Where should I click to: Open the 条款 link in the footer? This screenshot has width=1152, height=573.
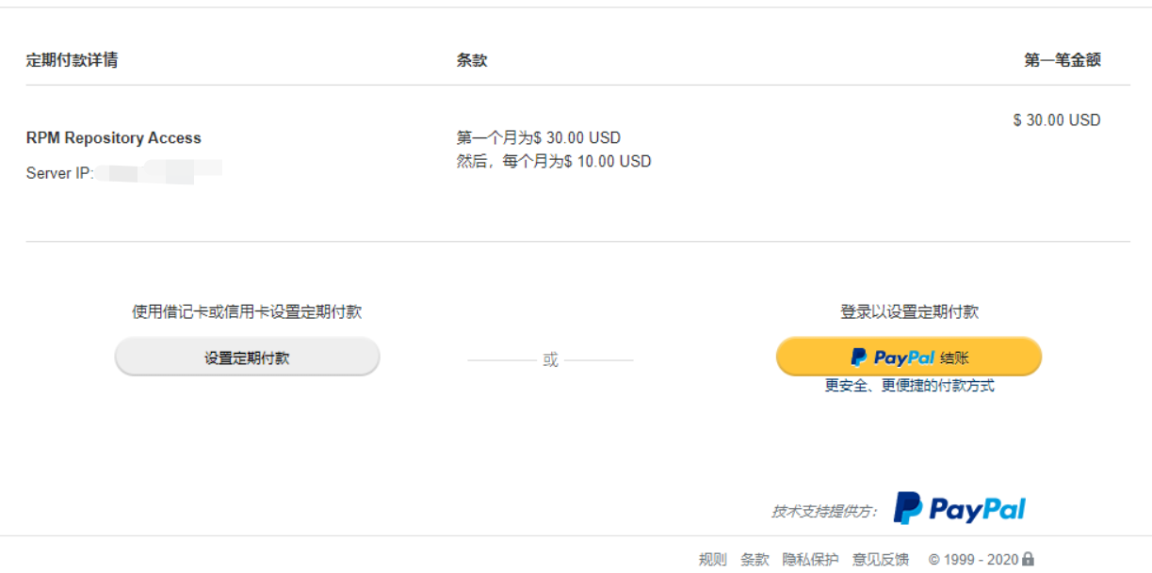754,560
